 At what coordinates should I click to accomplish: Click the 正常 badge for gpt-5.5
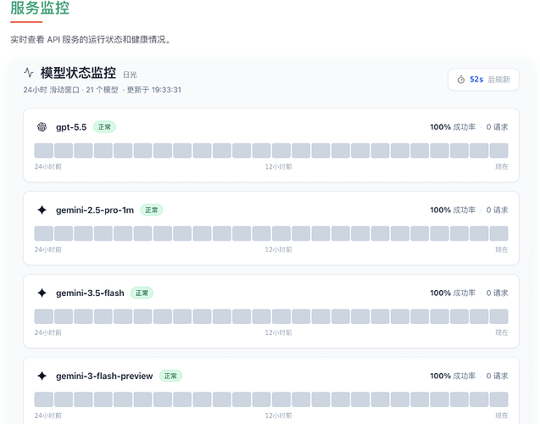pos(104,127)
